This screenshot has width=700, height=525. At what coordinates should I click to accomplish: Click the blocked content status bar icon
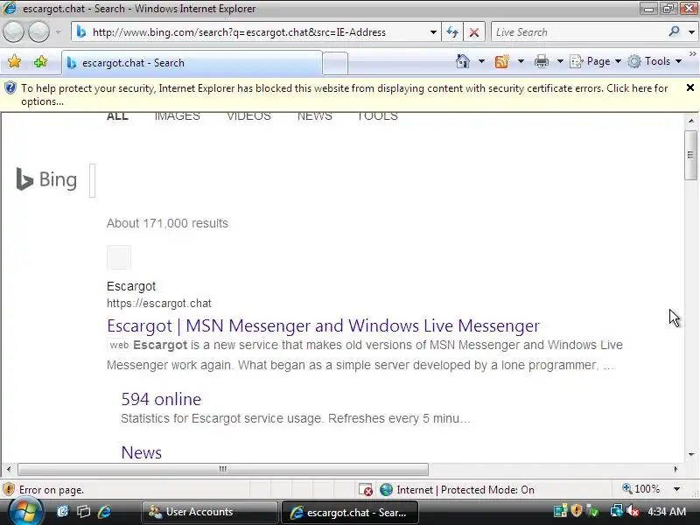click(366, 490)
